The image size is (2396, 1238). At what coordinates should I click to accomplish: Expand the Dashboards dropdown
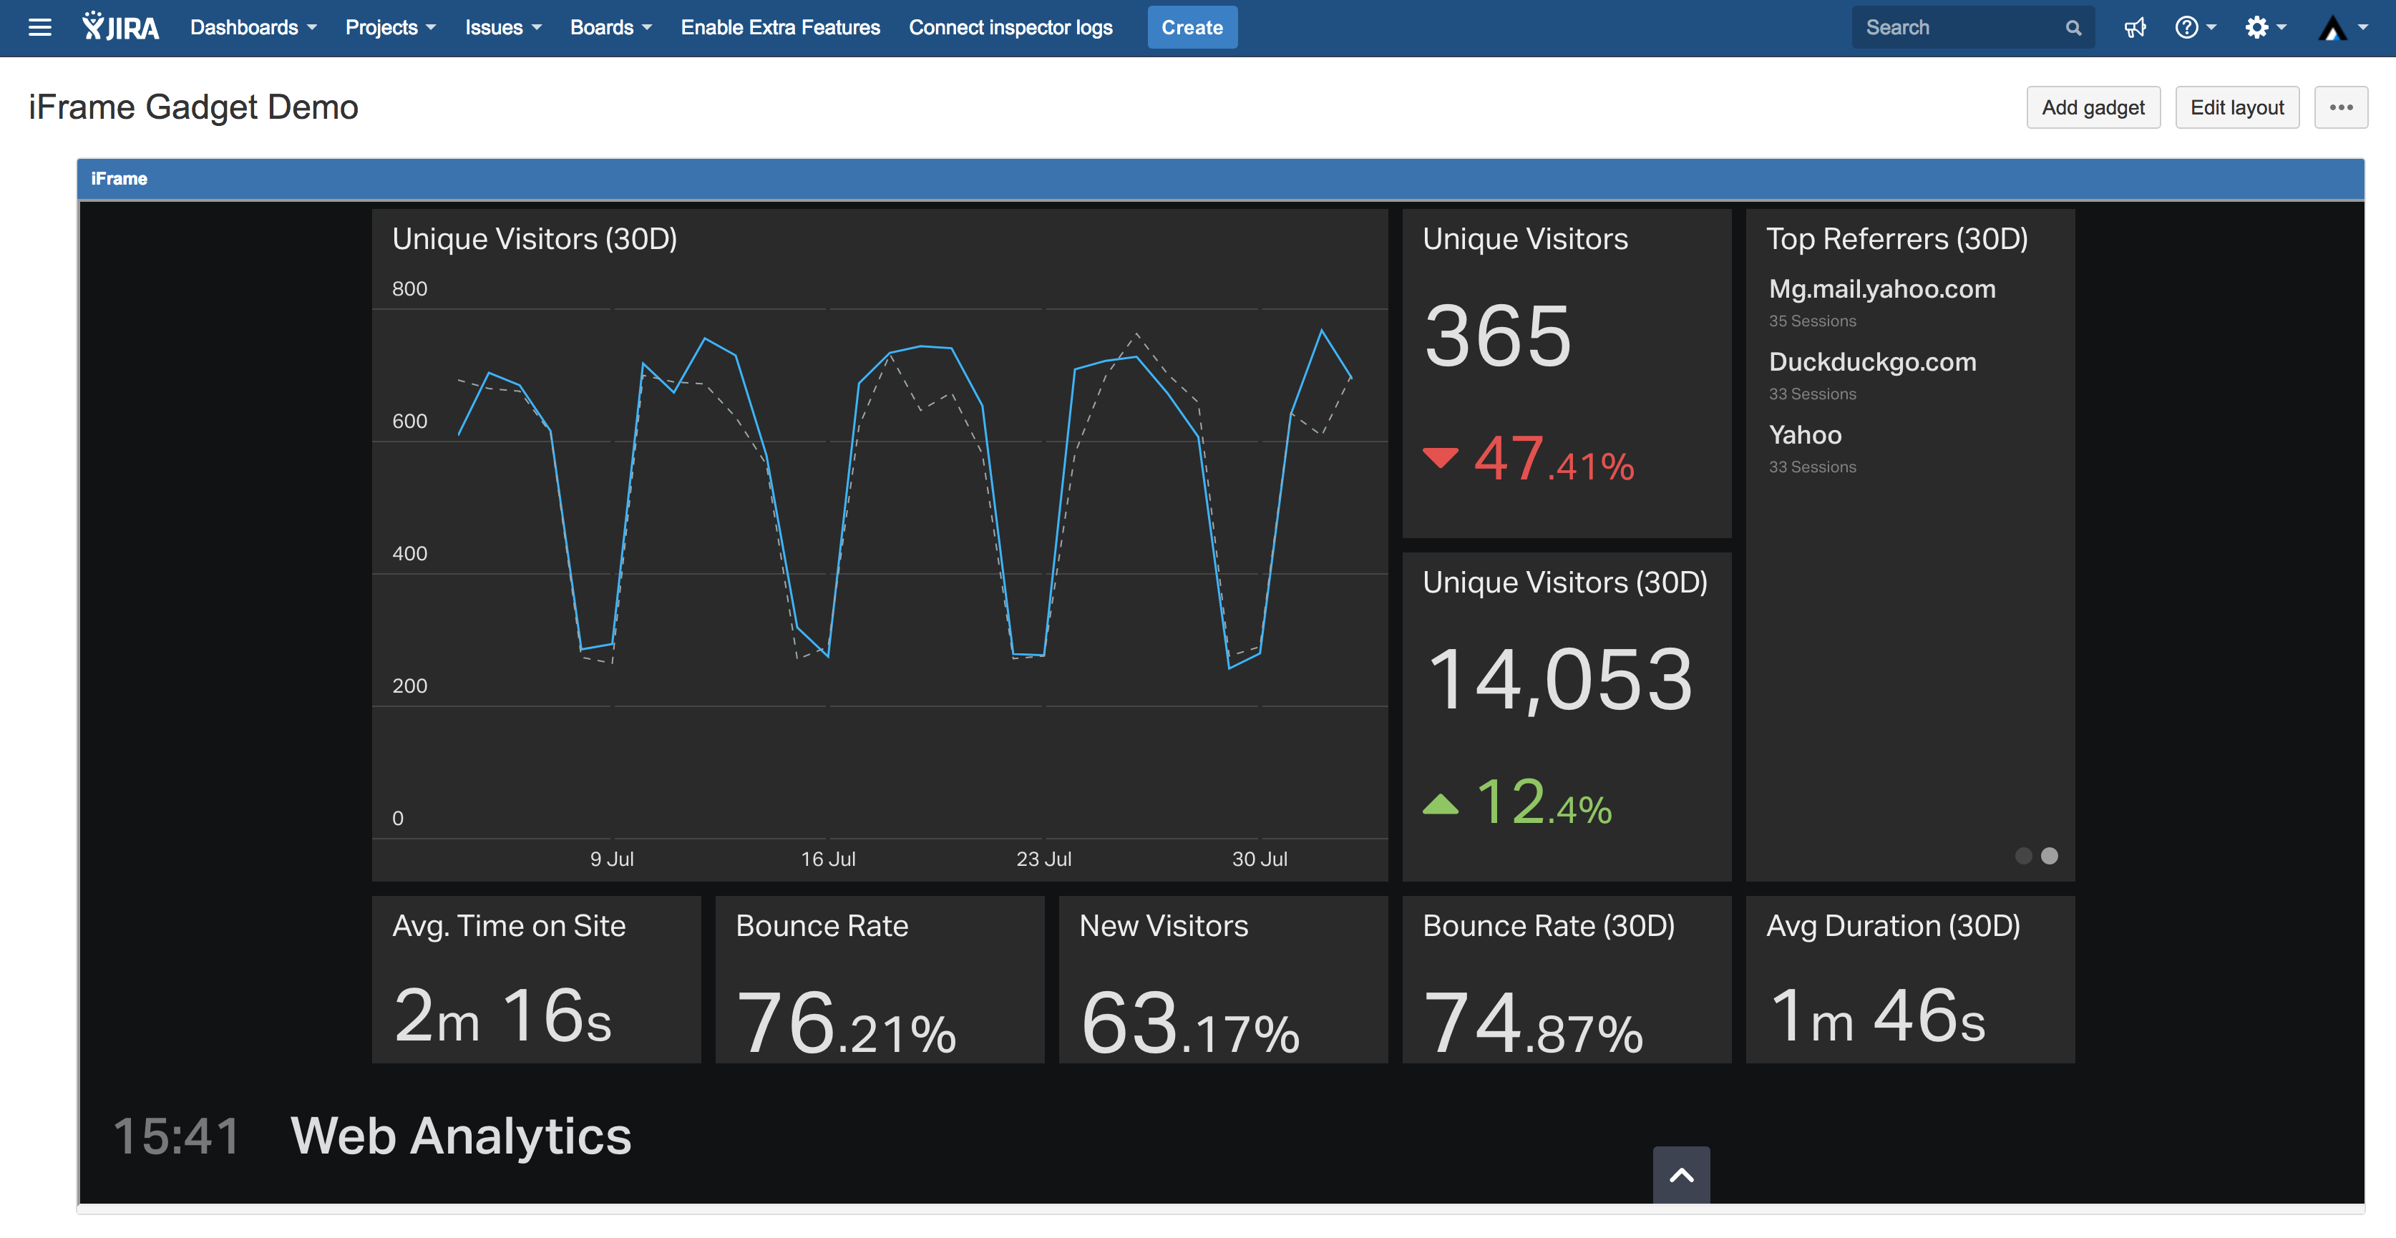[x=253, y=28]
